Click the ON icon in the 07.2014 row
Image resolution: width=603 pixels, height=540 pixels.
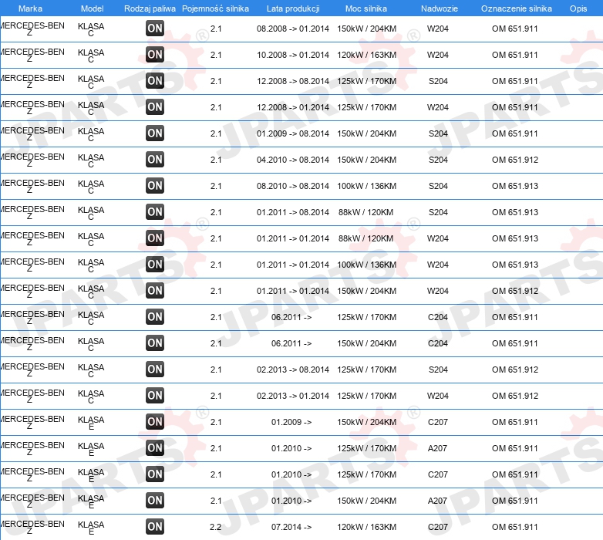[x=155, y=527]
